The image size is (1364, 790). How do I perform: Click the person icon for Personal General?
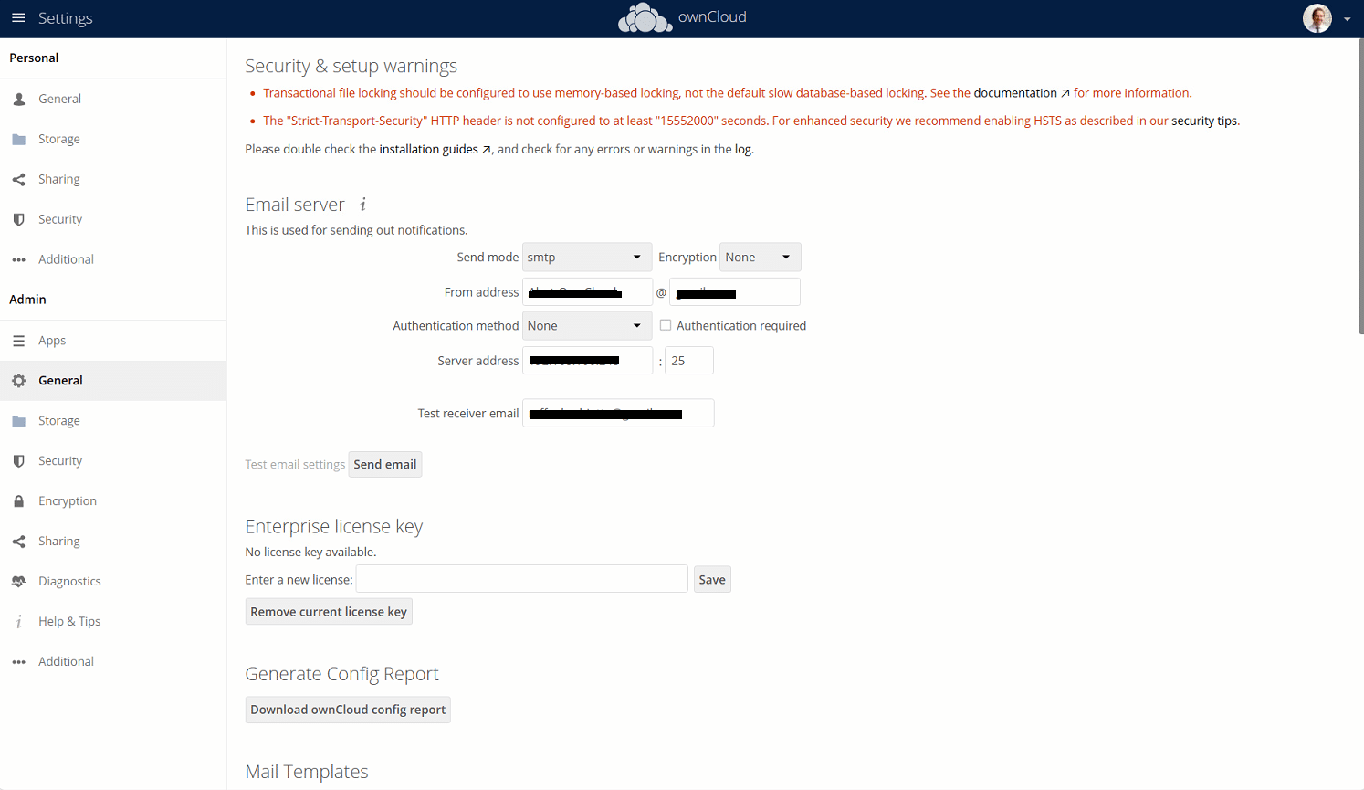(x=19, y=99)
